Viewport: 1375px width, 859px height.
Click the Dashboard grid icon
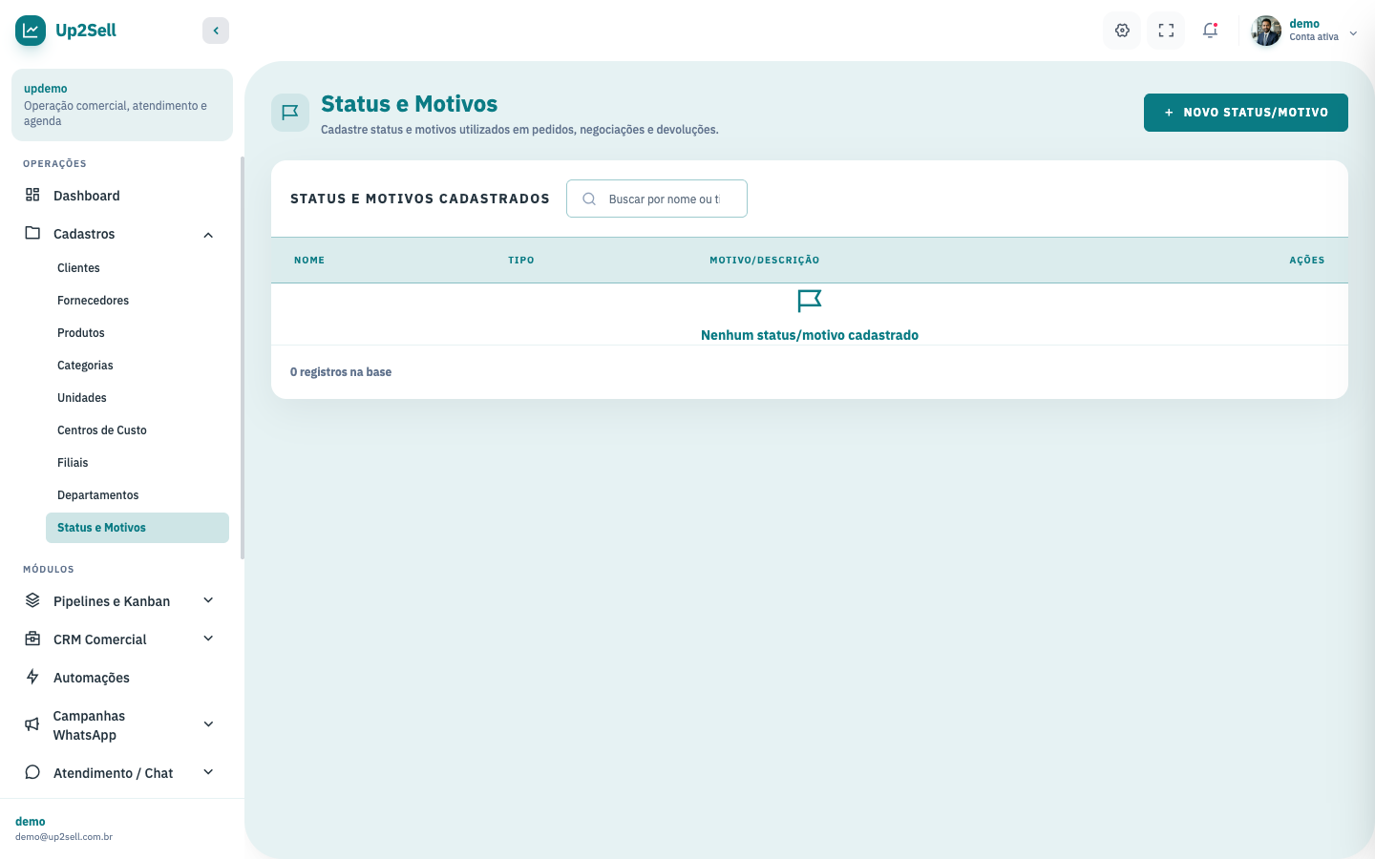coord(32,195)
